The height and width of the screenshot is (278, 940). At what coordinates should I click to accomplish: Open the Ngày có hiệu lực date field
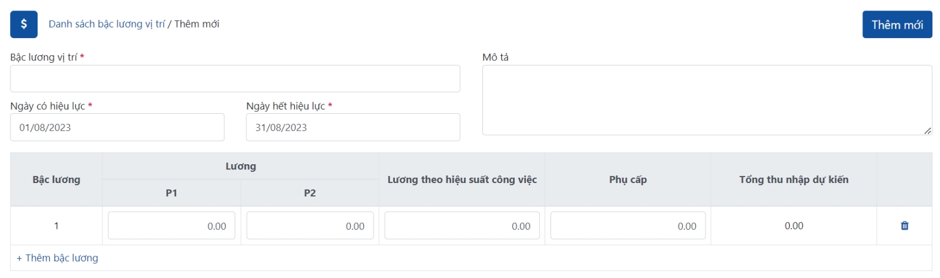point(117,127)
